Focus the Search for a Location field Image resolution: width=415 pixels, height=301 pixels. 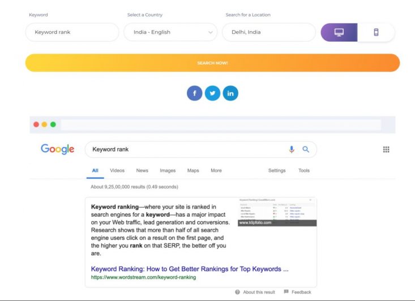[x=269, y=32]
